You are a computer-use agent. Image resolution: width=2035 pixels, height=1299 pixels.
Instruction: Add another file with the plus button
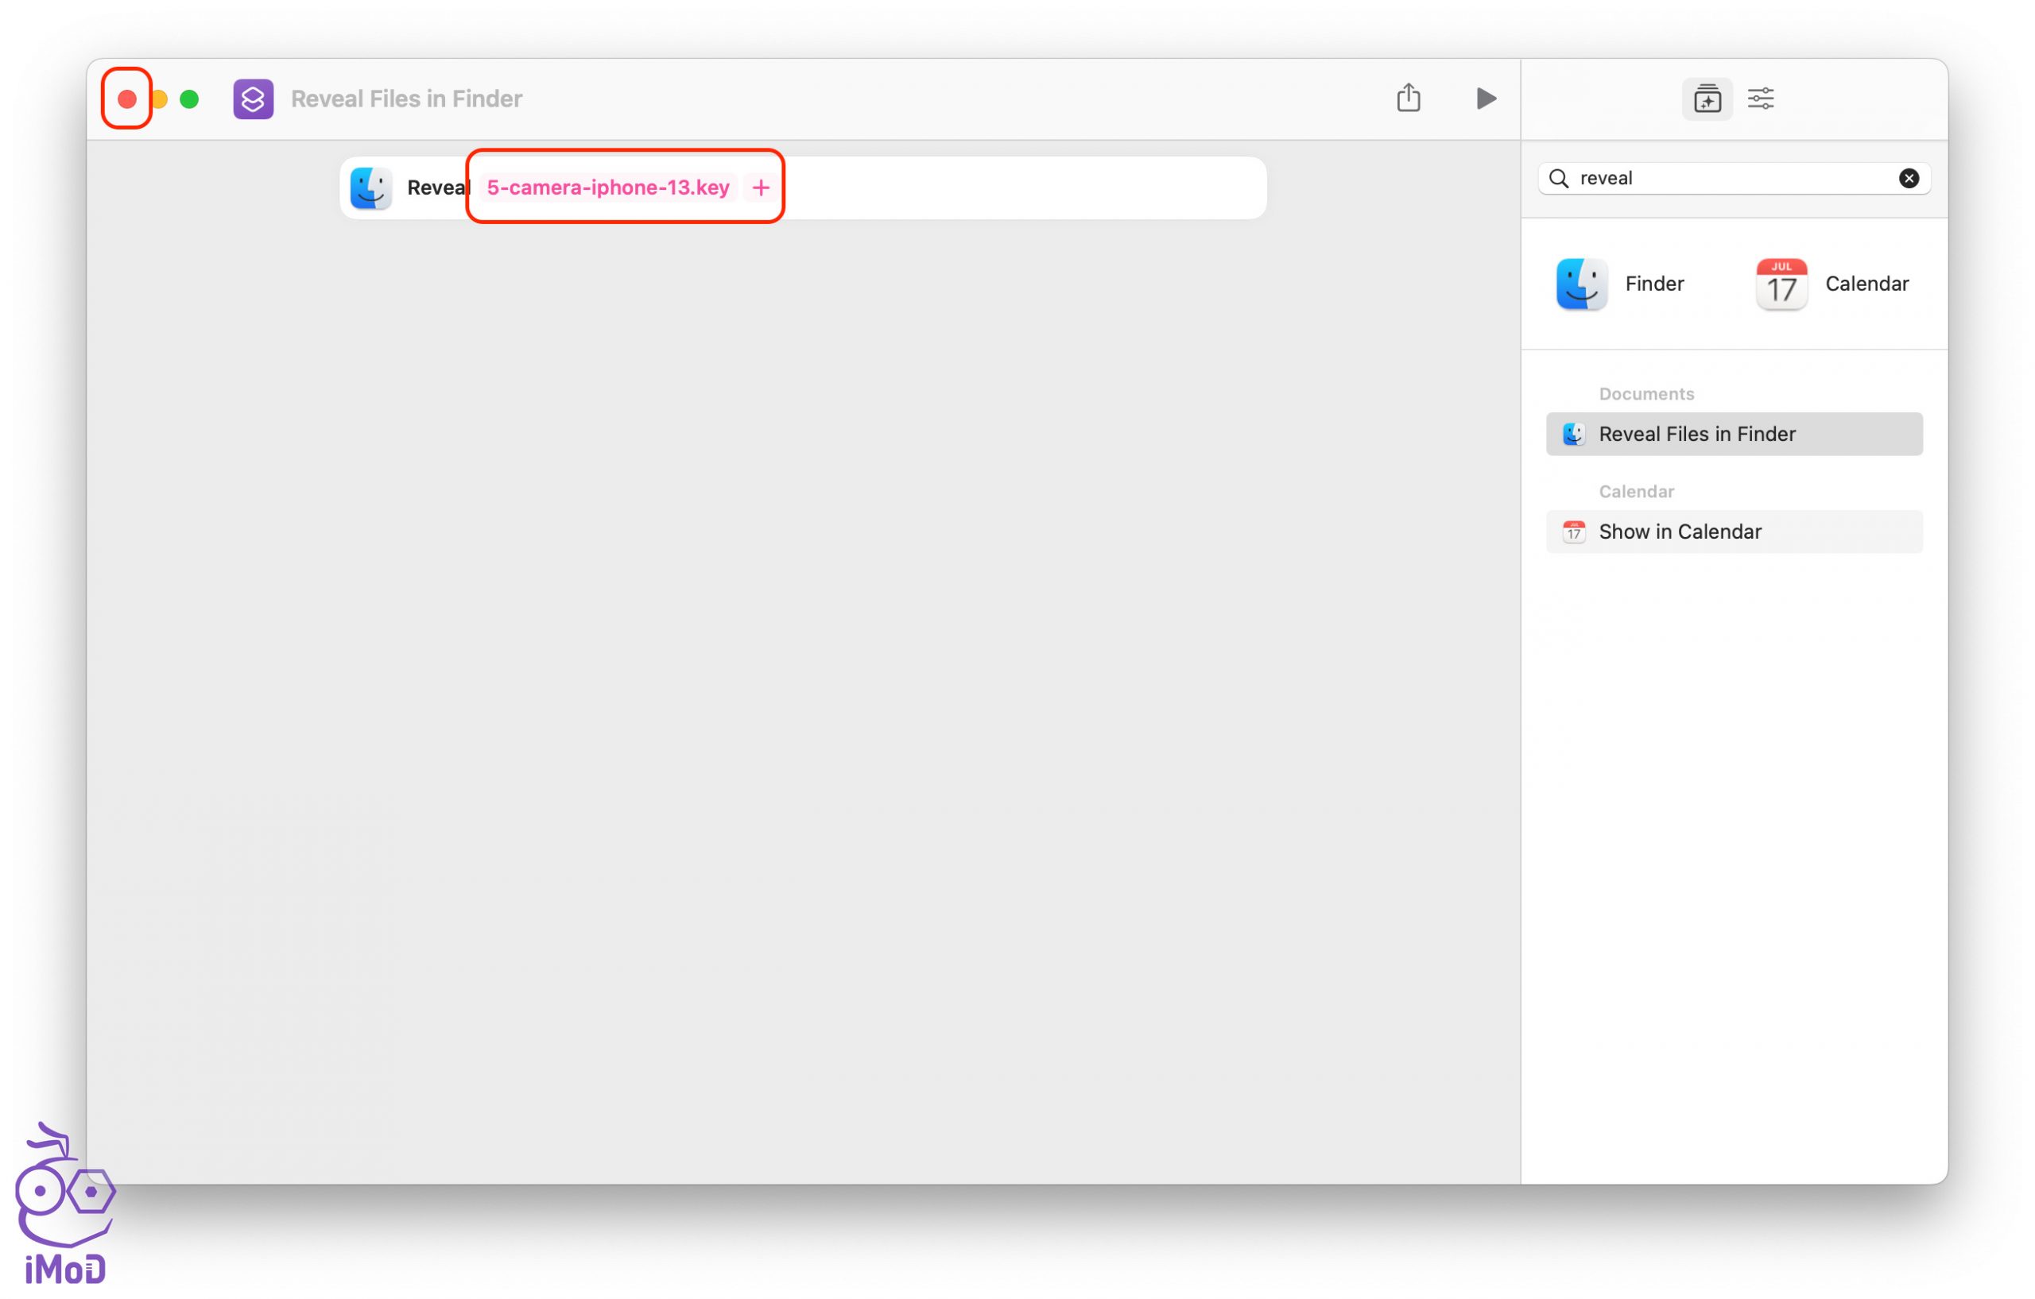[x=761, y=188]
